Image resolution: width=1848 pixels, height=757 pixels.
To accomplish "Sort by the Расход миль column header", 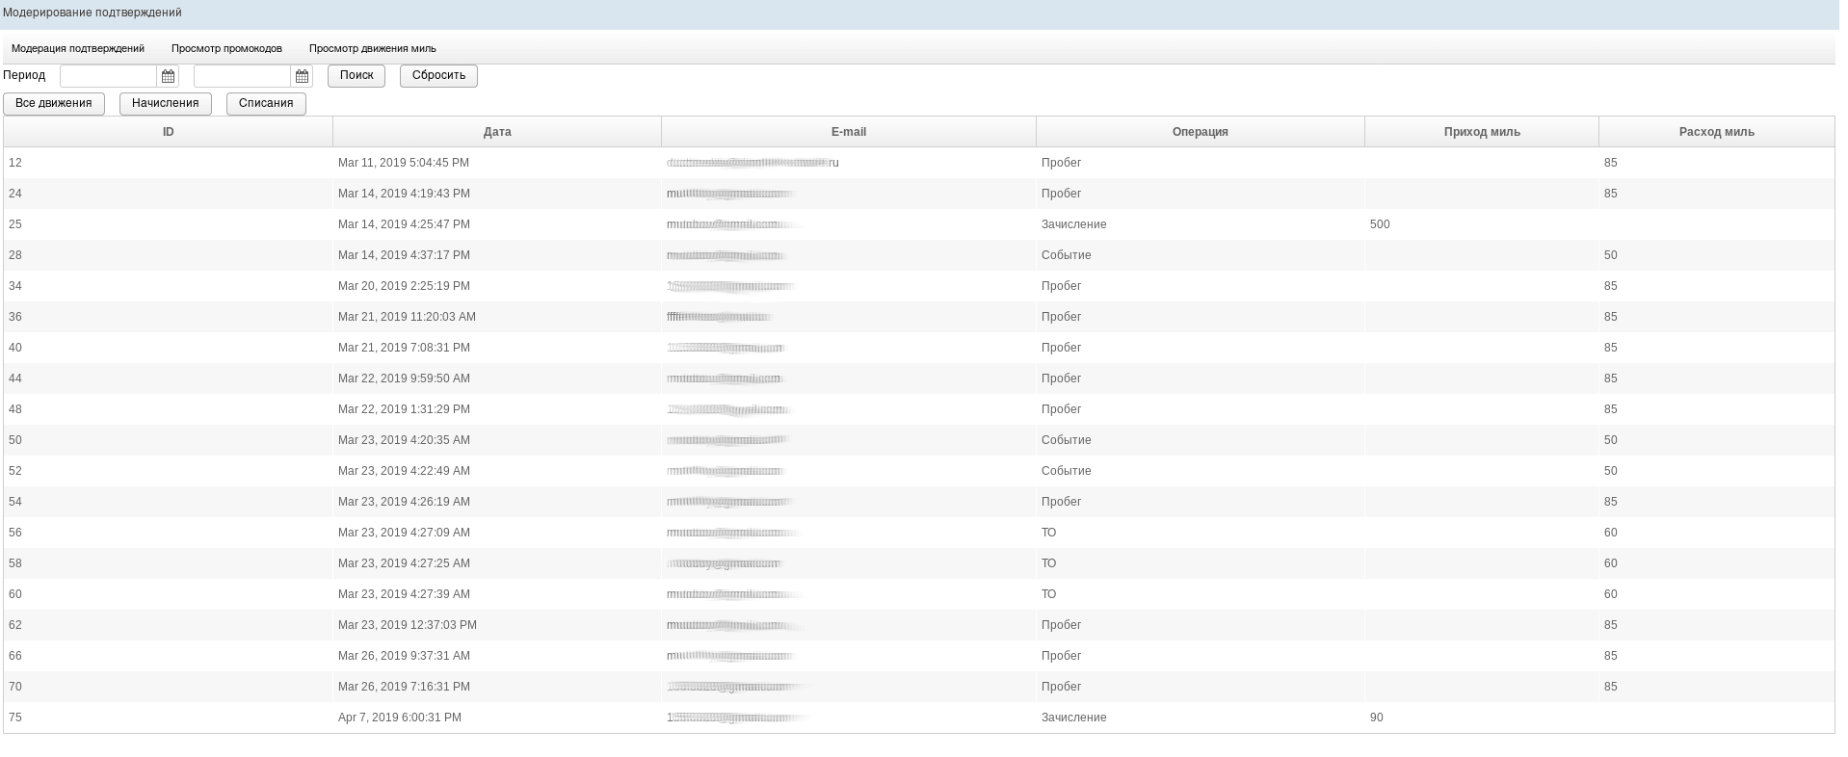I will pos(1716,132).
